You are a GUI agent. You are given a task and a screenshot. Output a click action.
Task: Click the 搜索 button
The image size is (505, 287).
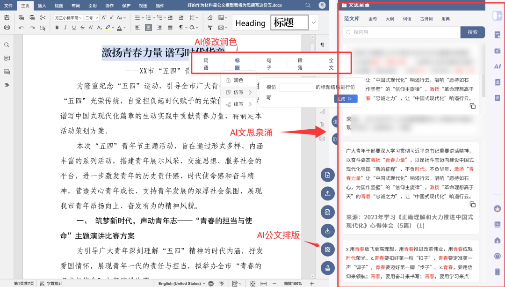(x=472, y=32)
